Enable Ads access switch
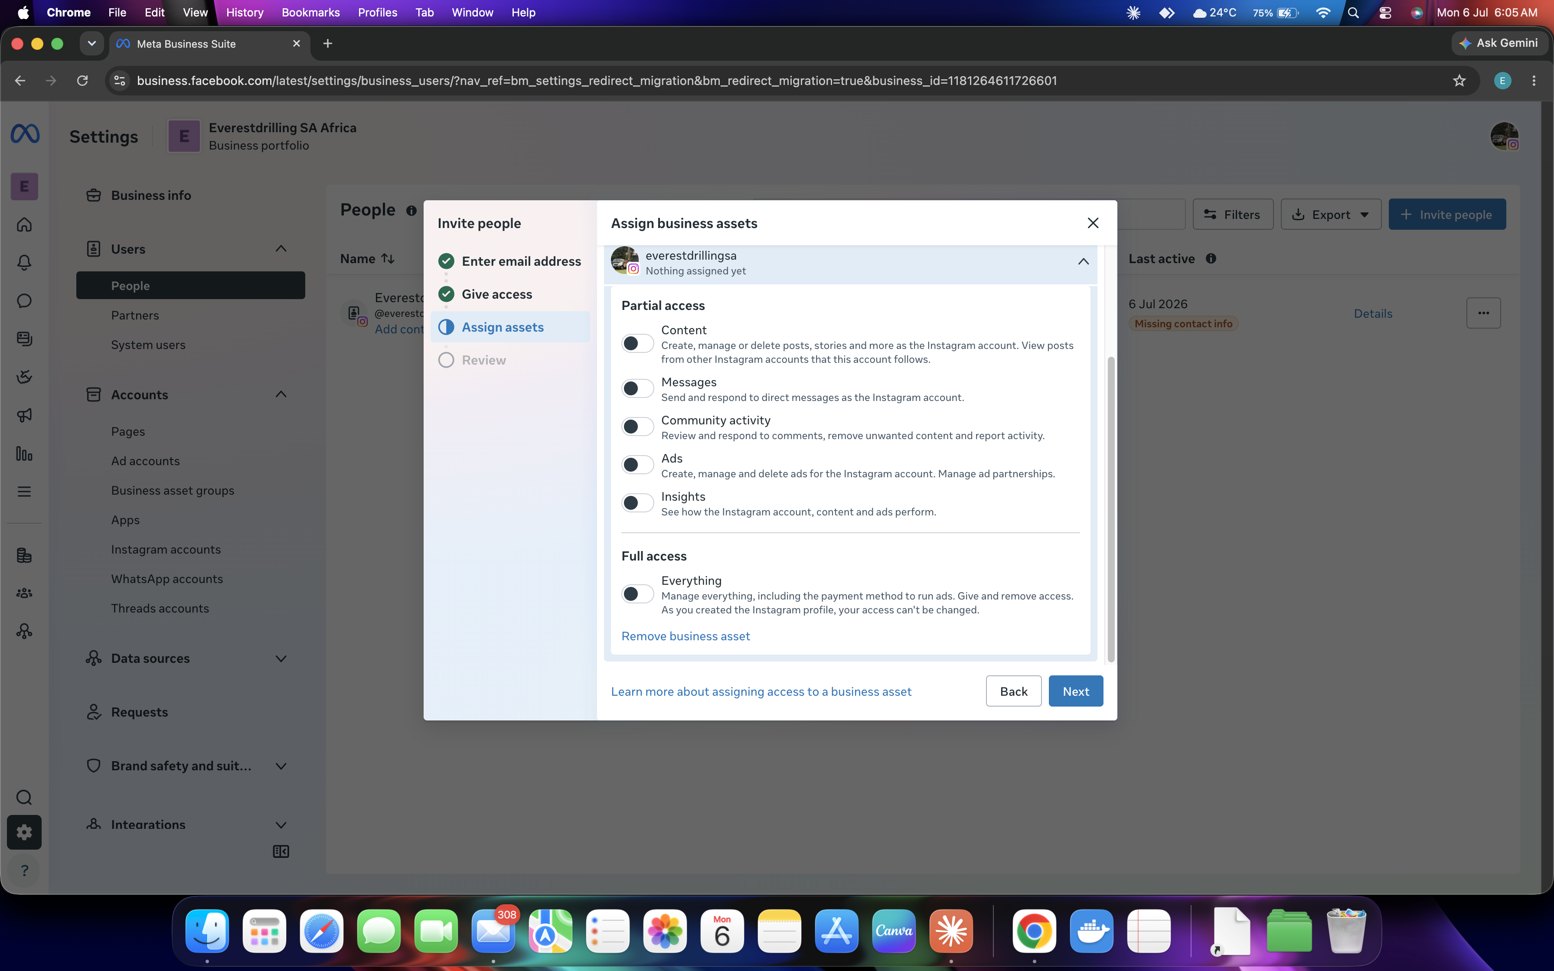This screenshot has width=1554, height=971. (x=638, y=465)
